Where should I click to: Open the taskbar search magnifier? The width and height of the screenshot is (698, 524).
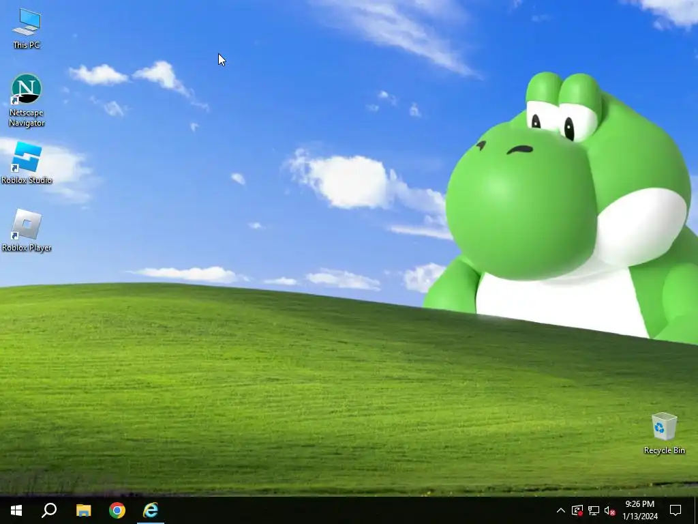tap(49, 510)
